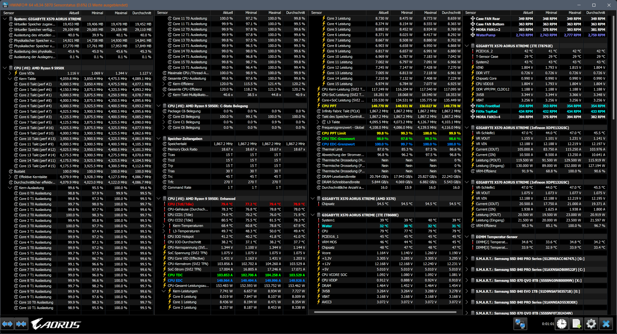Click the thermometer icon beside Water
The height and width of the screenshot is (334, 617).
319,226
